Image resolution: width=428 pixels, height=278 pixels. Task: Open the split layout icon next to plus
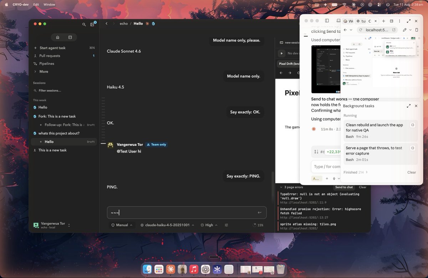coord(392,21)
